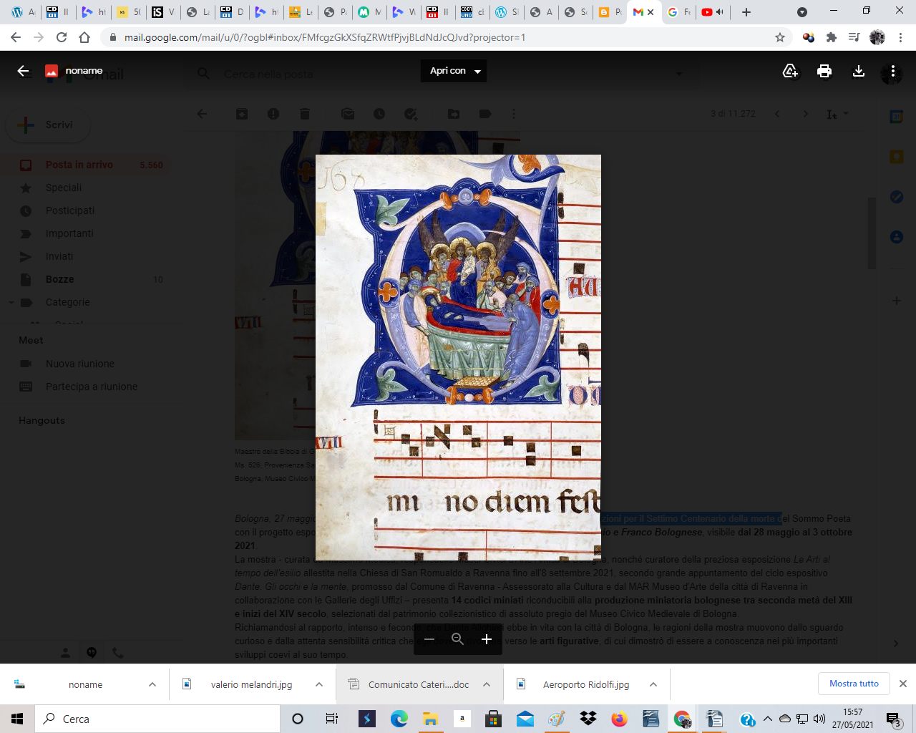Viewport: 916px width, 733px height.
Task: Click 'Mostra tutto' downloads button
Action: [x=854, y=684]
